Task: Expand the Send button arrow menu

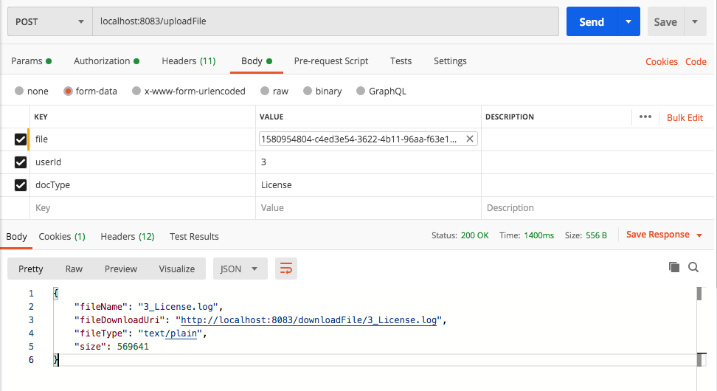Action: tap(628, 22)
